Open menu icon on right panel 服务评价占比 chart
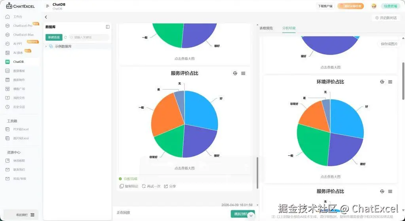This screenshot has height=221, width=405. [x=390, y=191]
